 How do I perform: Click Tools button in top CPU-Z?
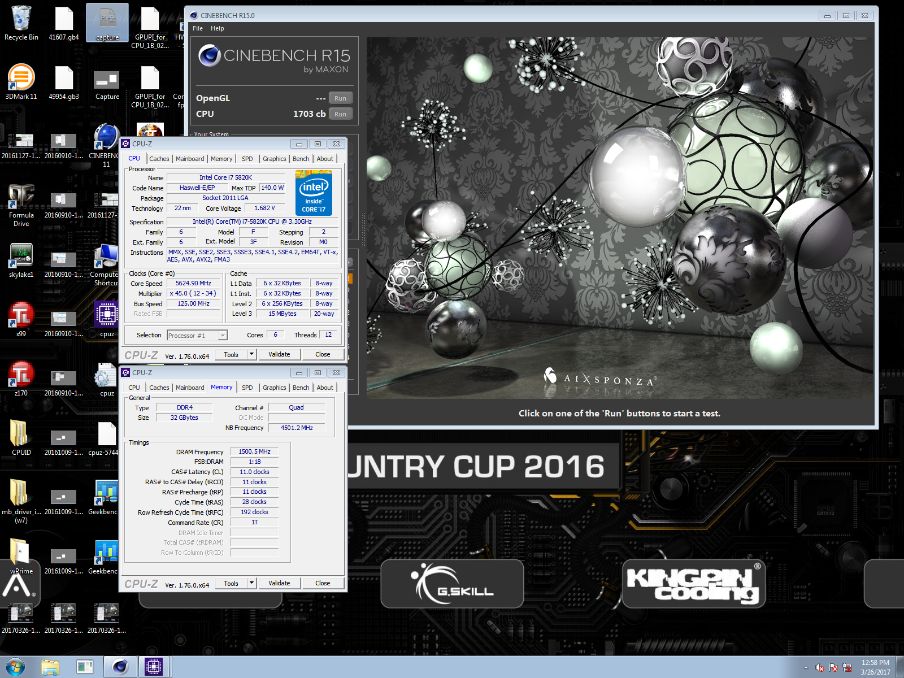(x=231, y=354)
